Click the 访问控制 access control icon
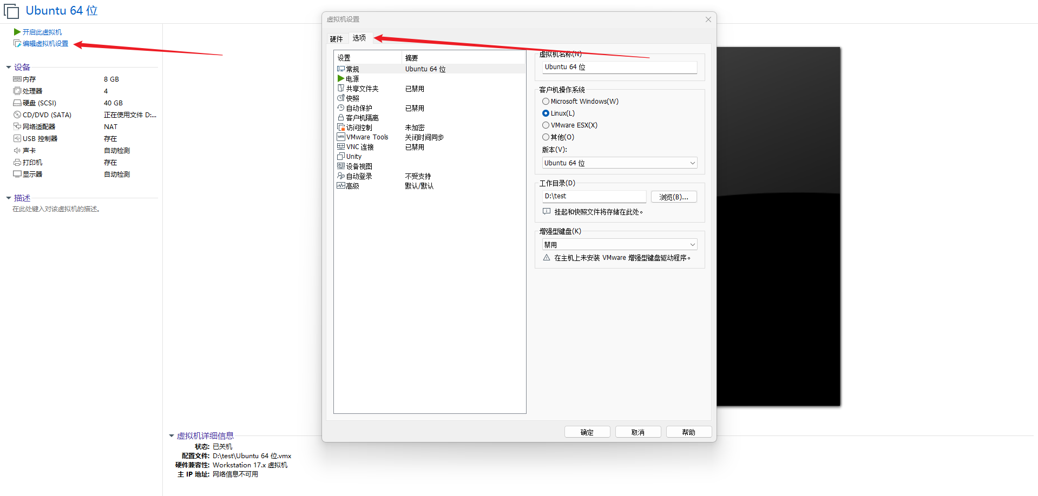The height and width of the screenshot is (496, 1038). point(341,127)
